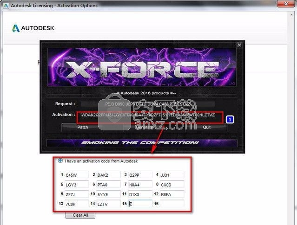The width and height of the screenshot is (297, 225).
Task: Click the Autodesk logo in the header
Action: (x=33, y=28)
